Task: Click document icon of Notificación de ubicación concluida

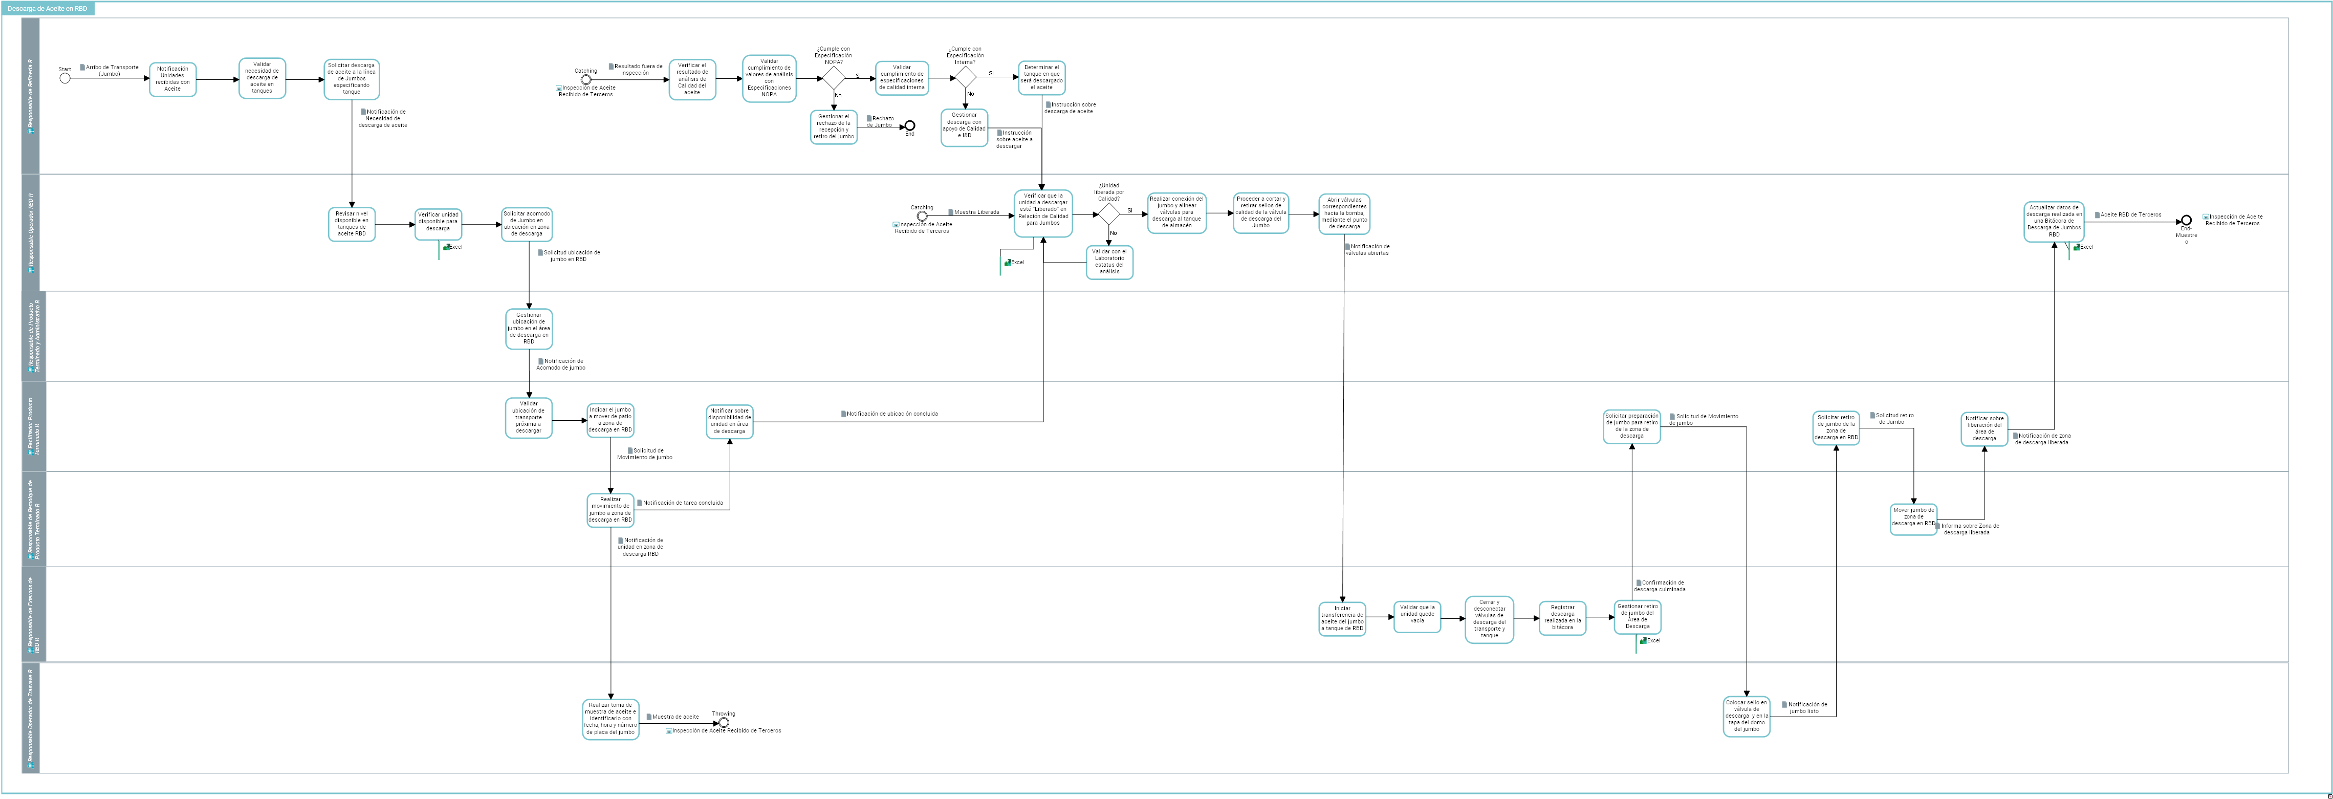Action: point(843,413)
